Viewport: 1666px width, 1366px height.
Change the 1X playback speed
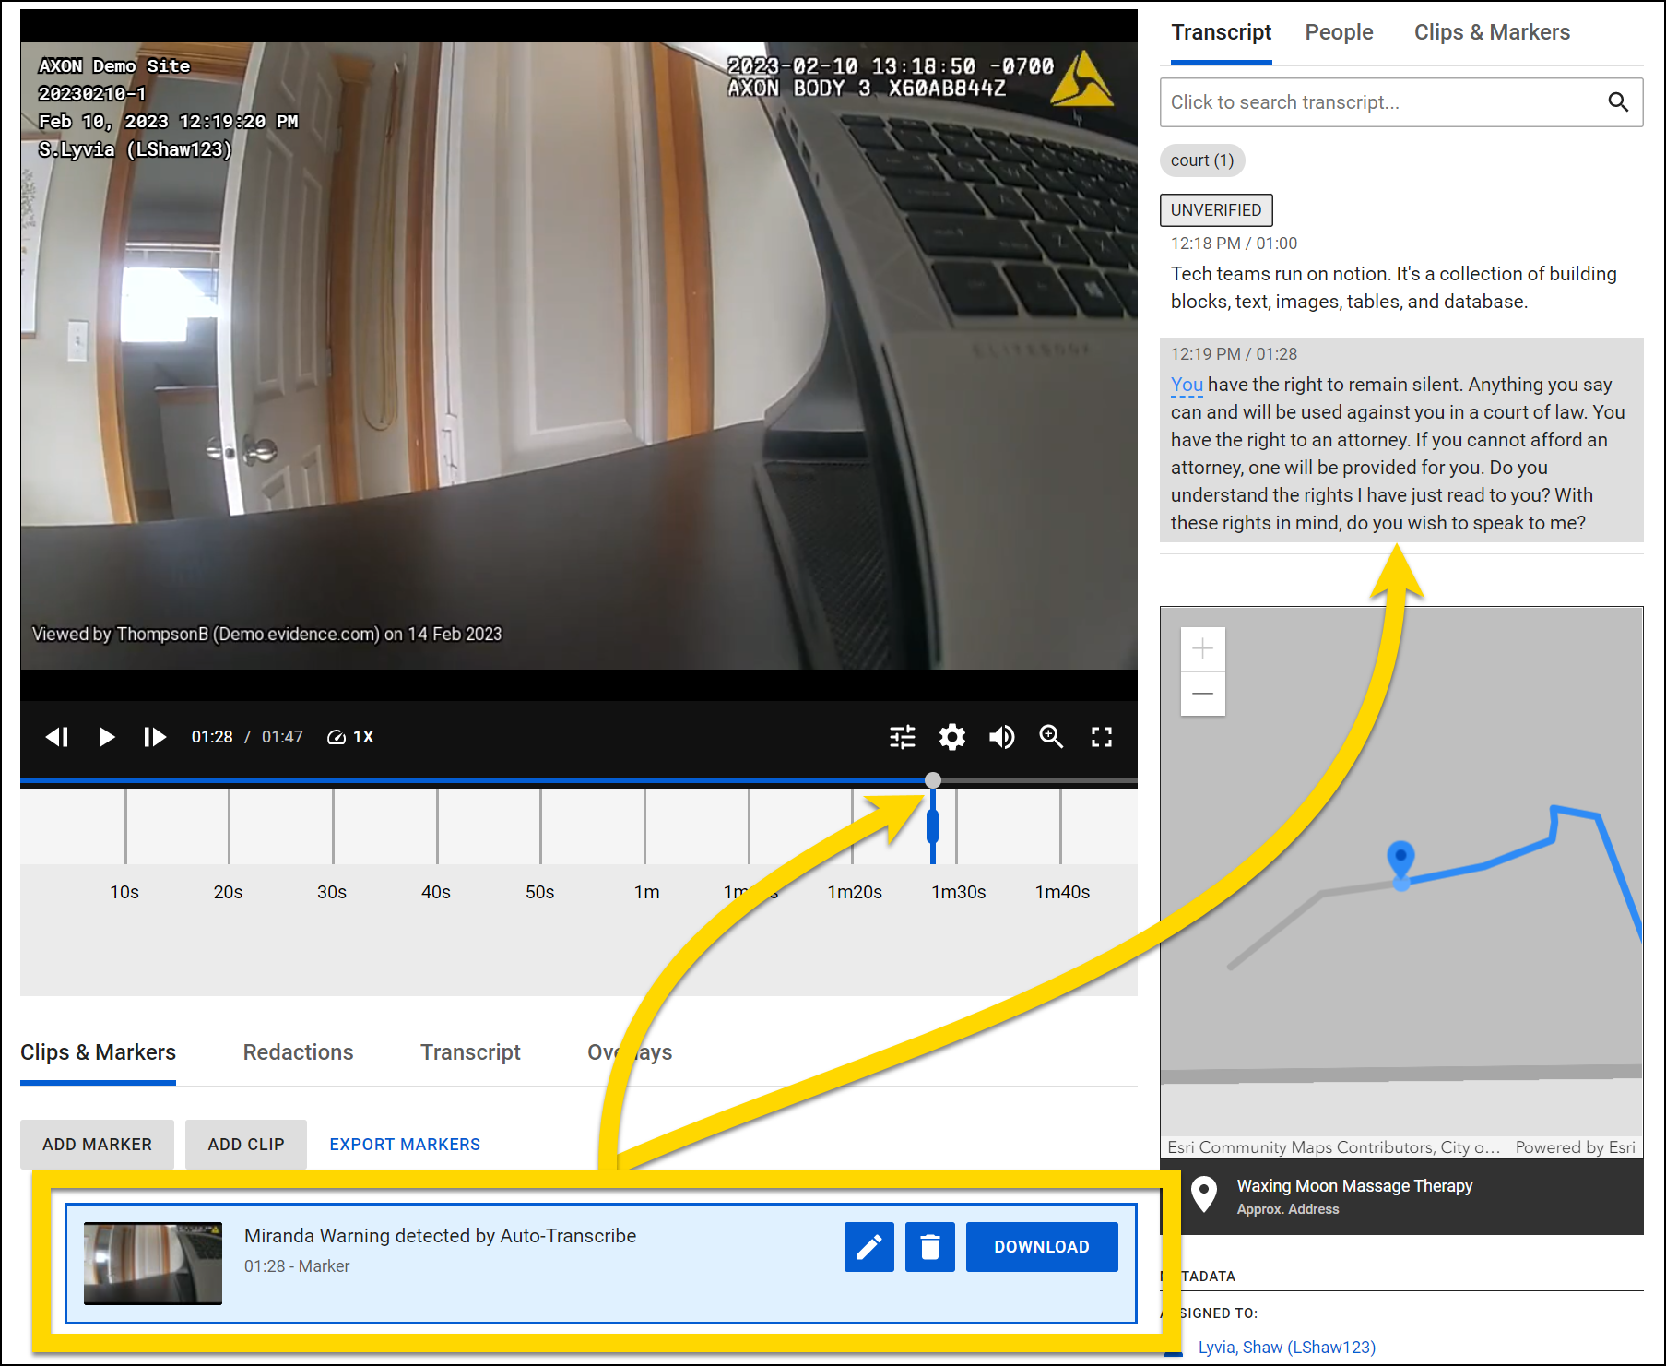click(x=351, y=737)
